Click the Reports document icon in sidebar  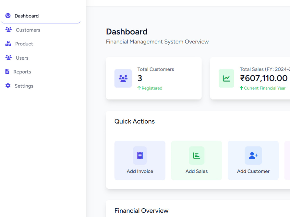(x=7, y=71)
